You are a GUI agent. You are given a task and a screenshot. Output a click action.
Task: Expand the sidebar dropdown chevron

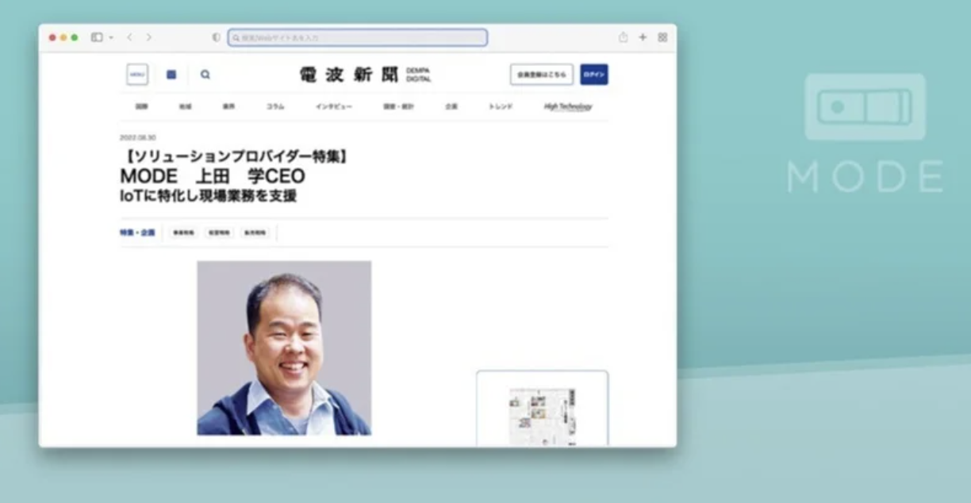click(111, 37)
